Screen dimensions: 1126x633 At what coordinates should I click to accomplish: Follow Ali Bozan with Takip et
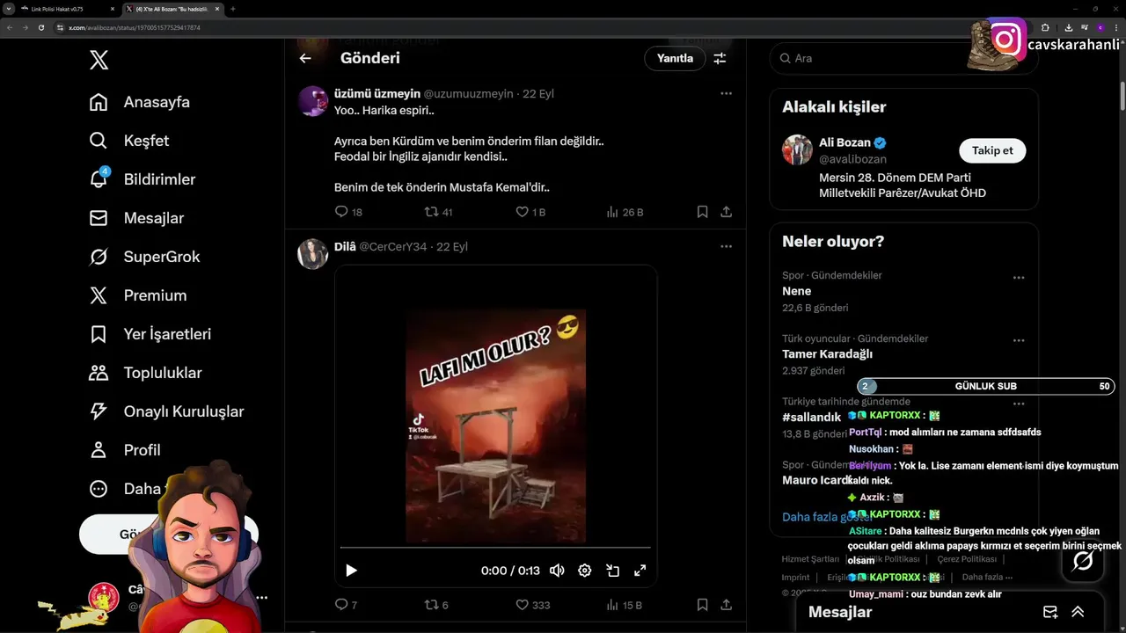click(x=992, y=150)
